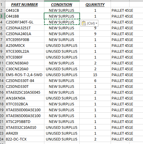Select the QUANTITY header cell
The image size is (143, 144).
click(x=95, y=4)
